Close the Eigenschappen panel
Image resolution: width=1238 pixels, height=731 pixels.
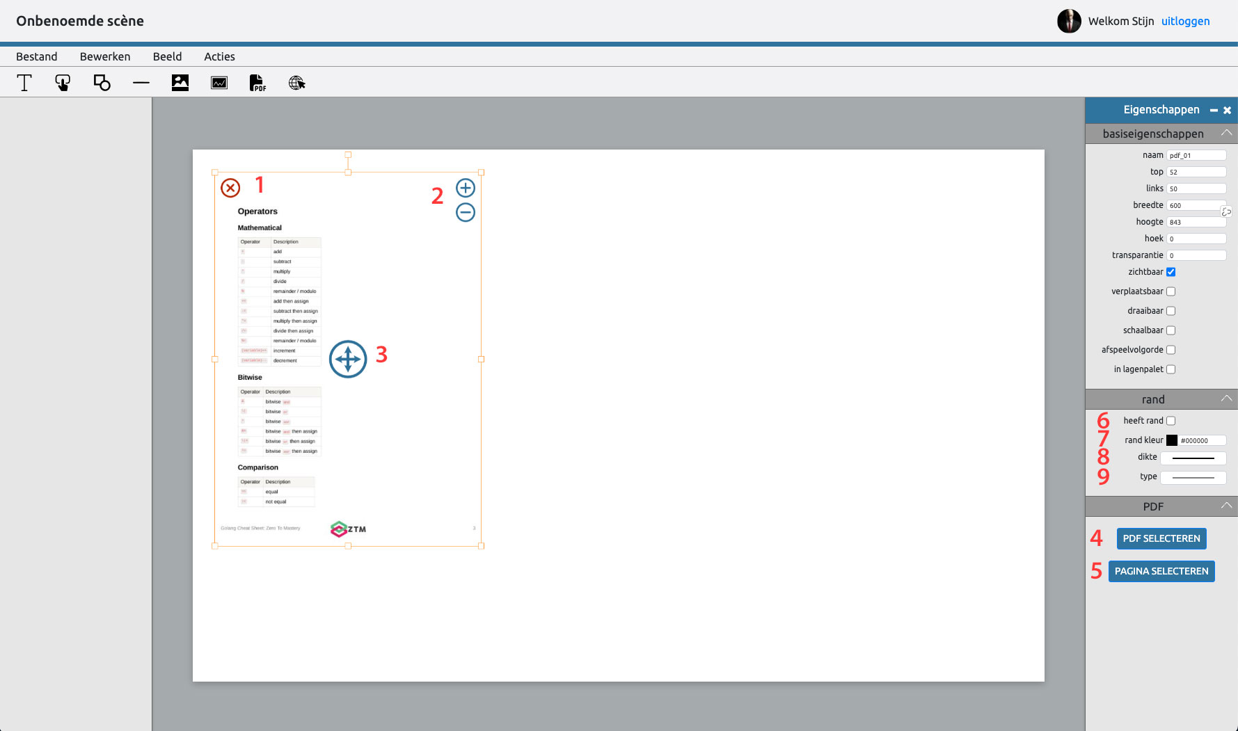(x=1227, y=111)
